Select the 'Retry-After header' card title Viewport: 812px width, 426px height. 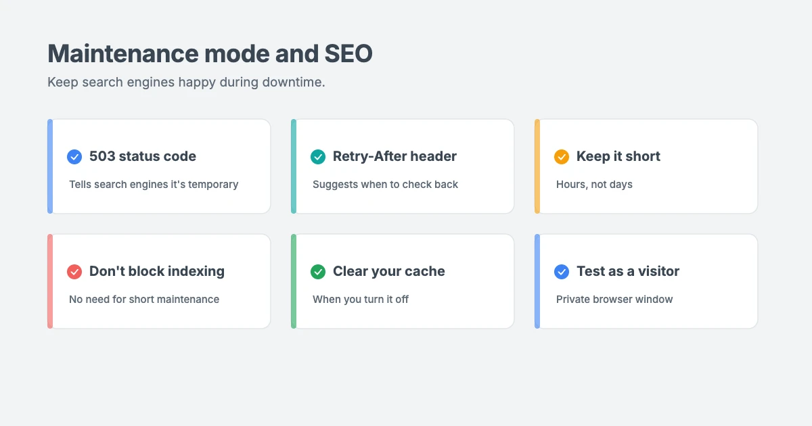[x=394, y=156]
